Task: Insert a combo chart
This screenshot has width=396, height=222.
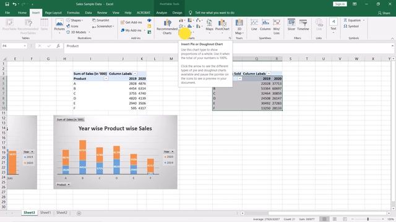Action: (x=199, y=26)
